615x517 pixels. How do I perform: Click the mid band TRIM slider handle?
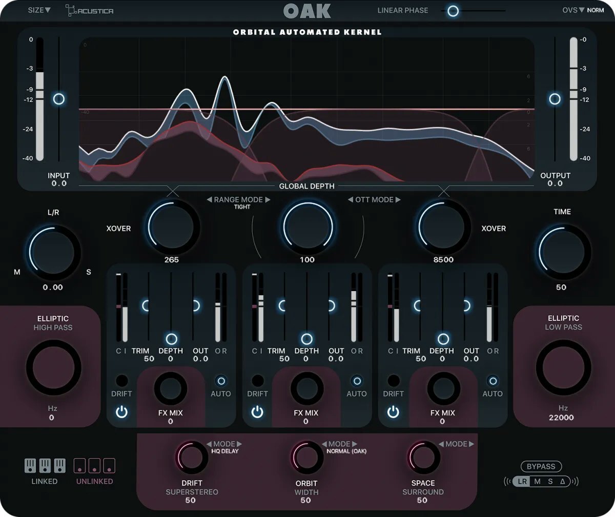(x=281, y=306)
